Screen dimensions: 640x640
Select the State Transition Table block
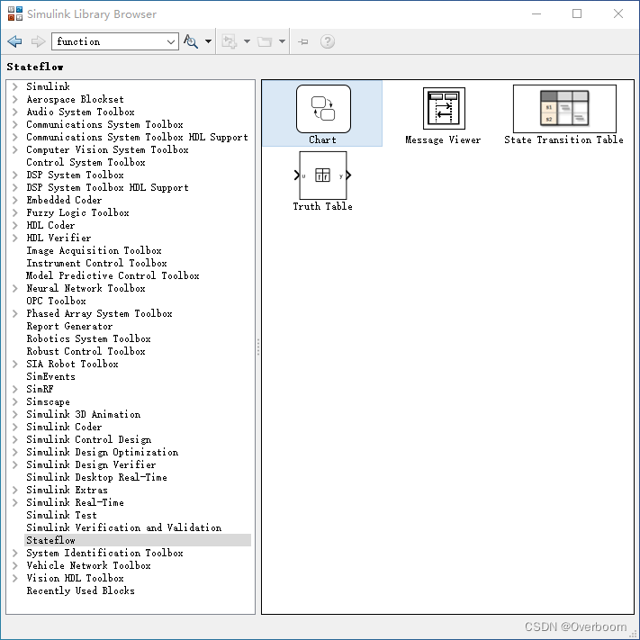point(564,114)
